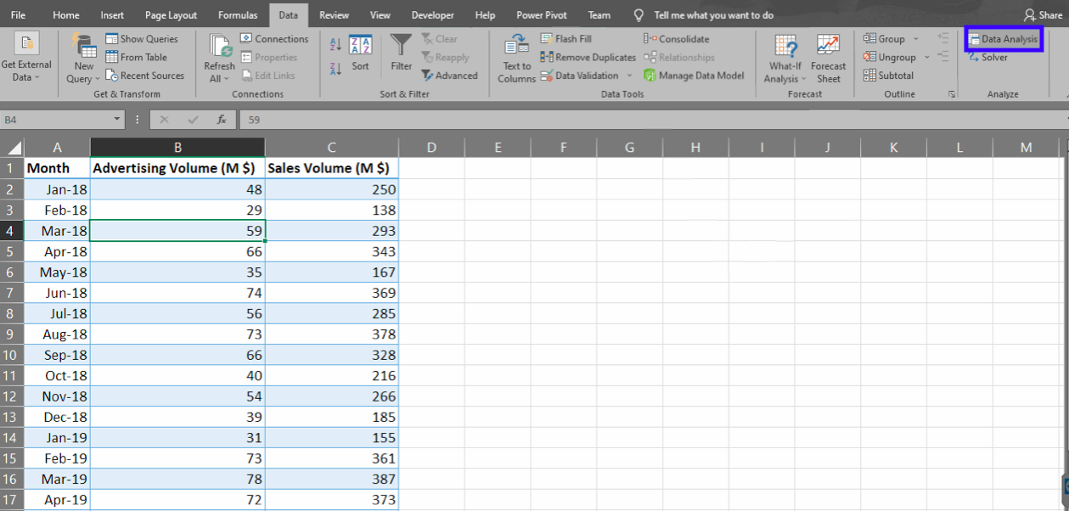Select cell C7 containing 369

331,293
